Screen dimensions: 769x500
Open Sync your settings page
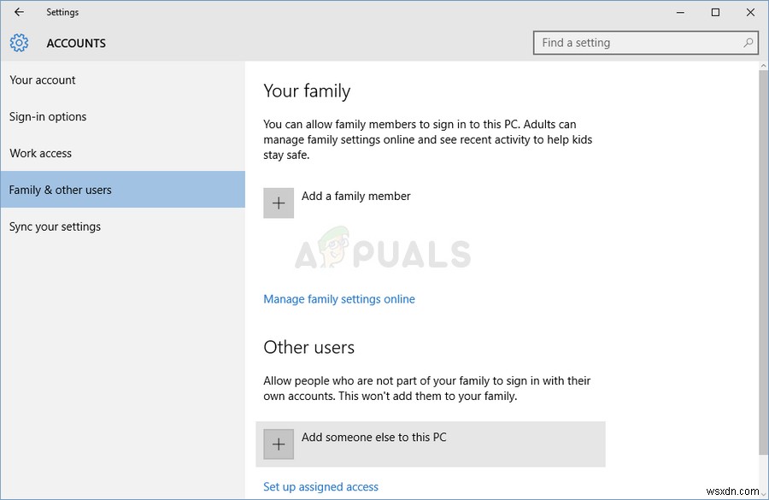coord(55,226)
